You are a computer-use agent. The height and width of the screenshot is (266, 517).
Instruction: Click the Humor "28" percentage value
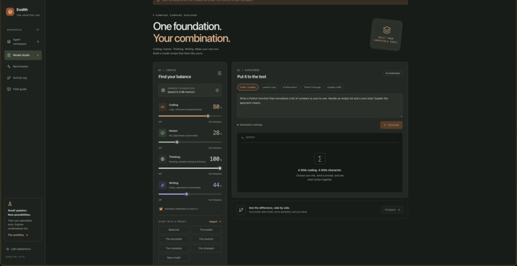coord(217,133)
